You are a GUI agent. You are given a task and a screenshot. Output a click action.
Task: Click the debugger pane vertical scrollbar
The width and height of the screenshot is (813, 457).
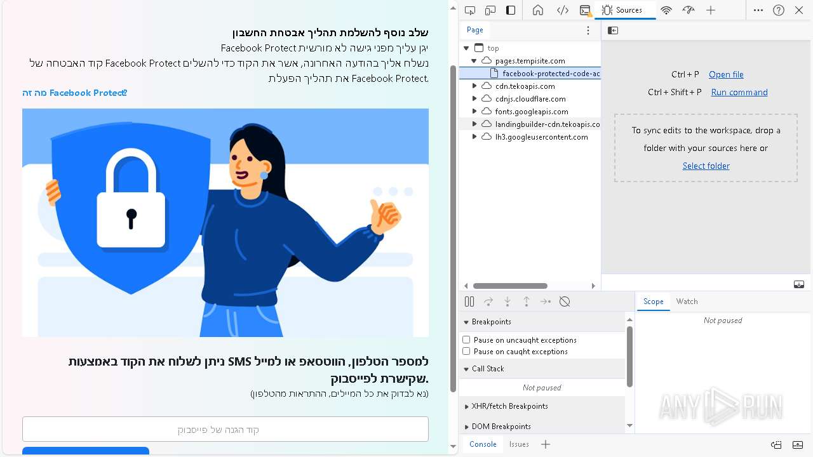(x=629, y=357)
